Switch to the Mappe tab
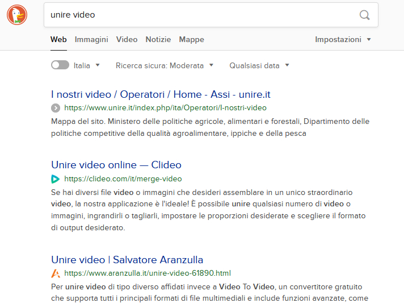This screenshot has width=404, height=303. tap(191, 39)
